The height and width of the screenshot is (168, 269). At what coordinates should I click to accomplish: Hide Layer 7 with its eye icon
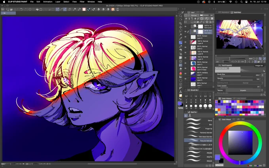tap(186, 74)
